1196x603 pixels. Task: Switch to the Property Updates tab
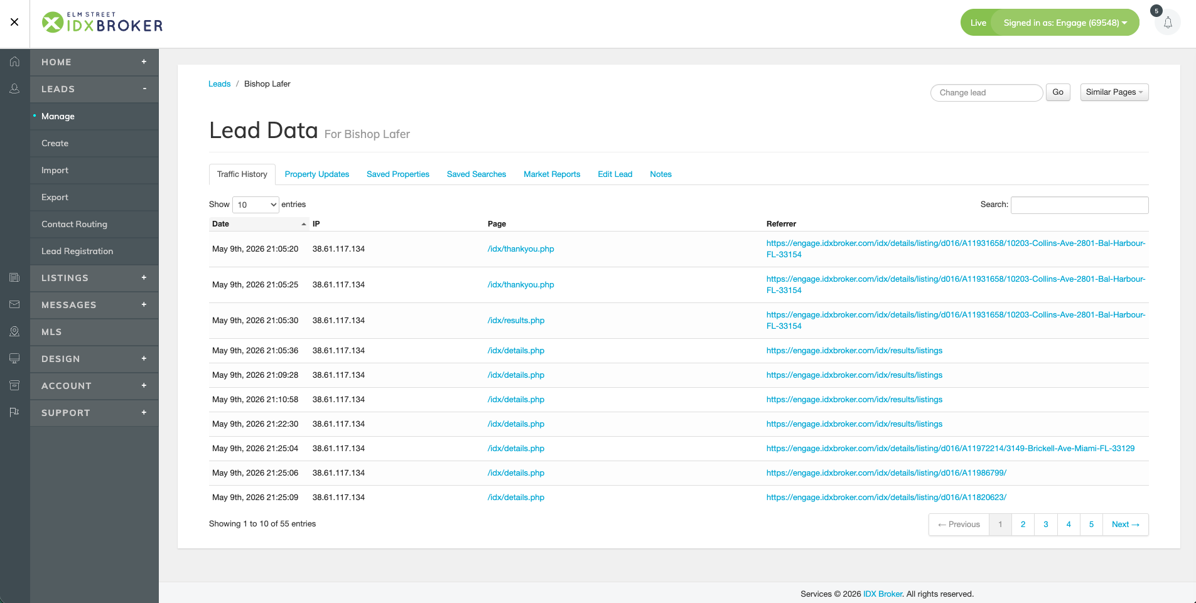(x=317, y=174)
